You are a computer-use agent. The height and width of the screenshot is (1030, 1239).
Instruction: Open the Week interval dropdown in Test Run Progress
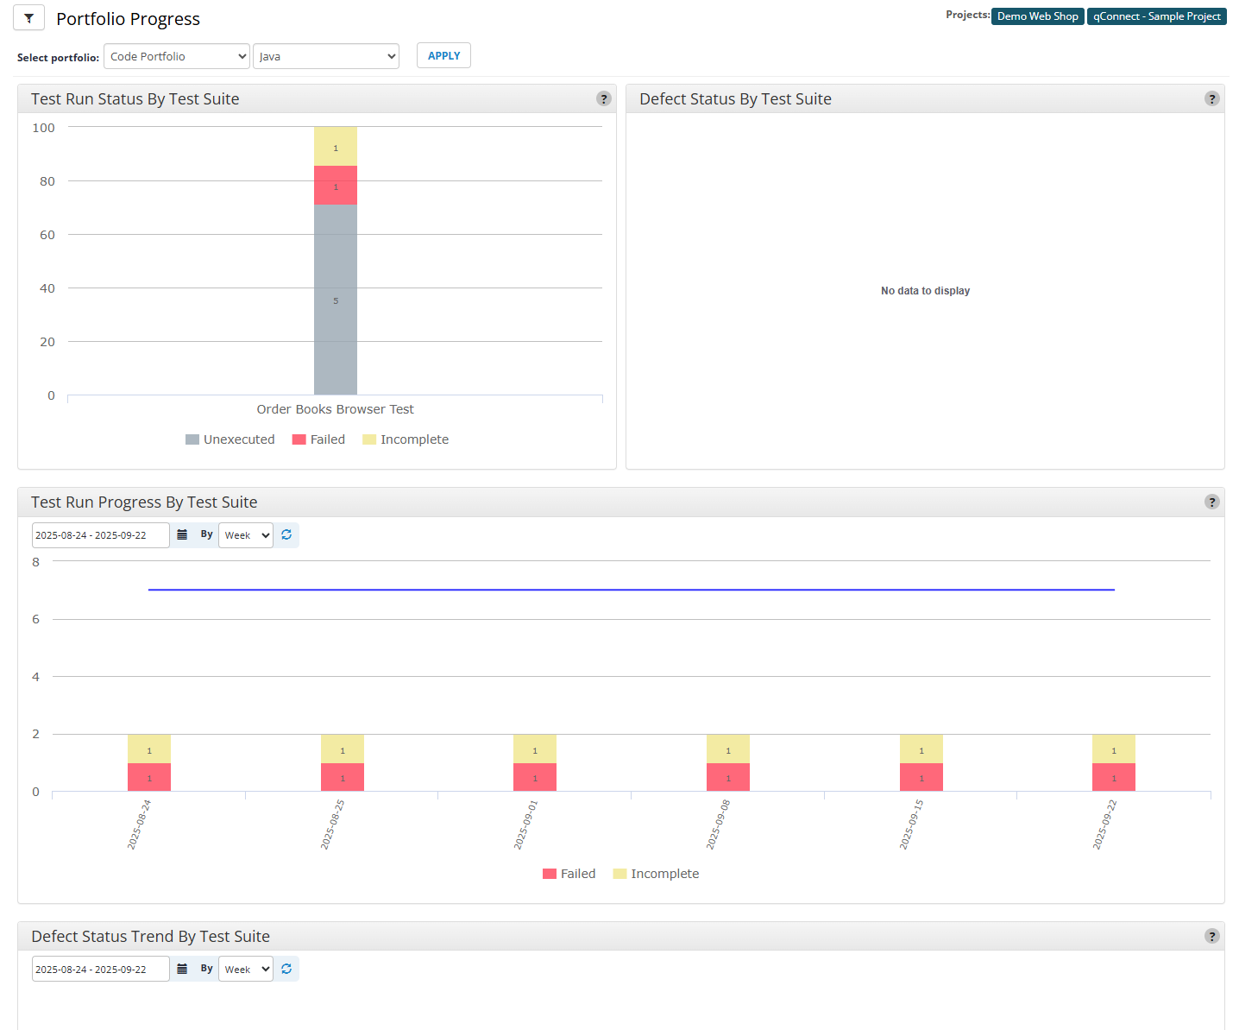coord(246,535)
